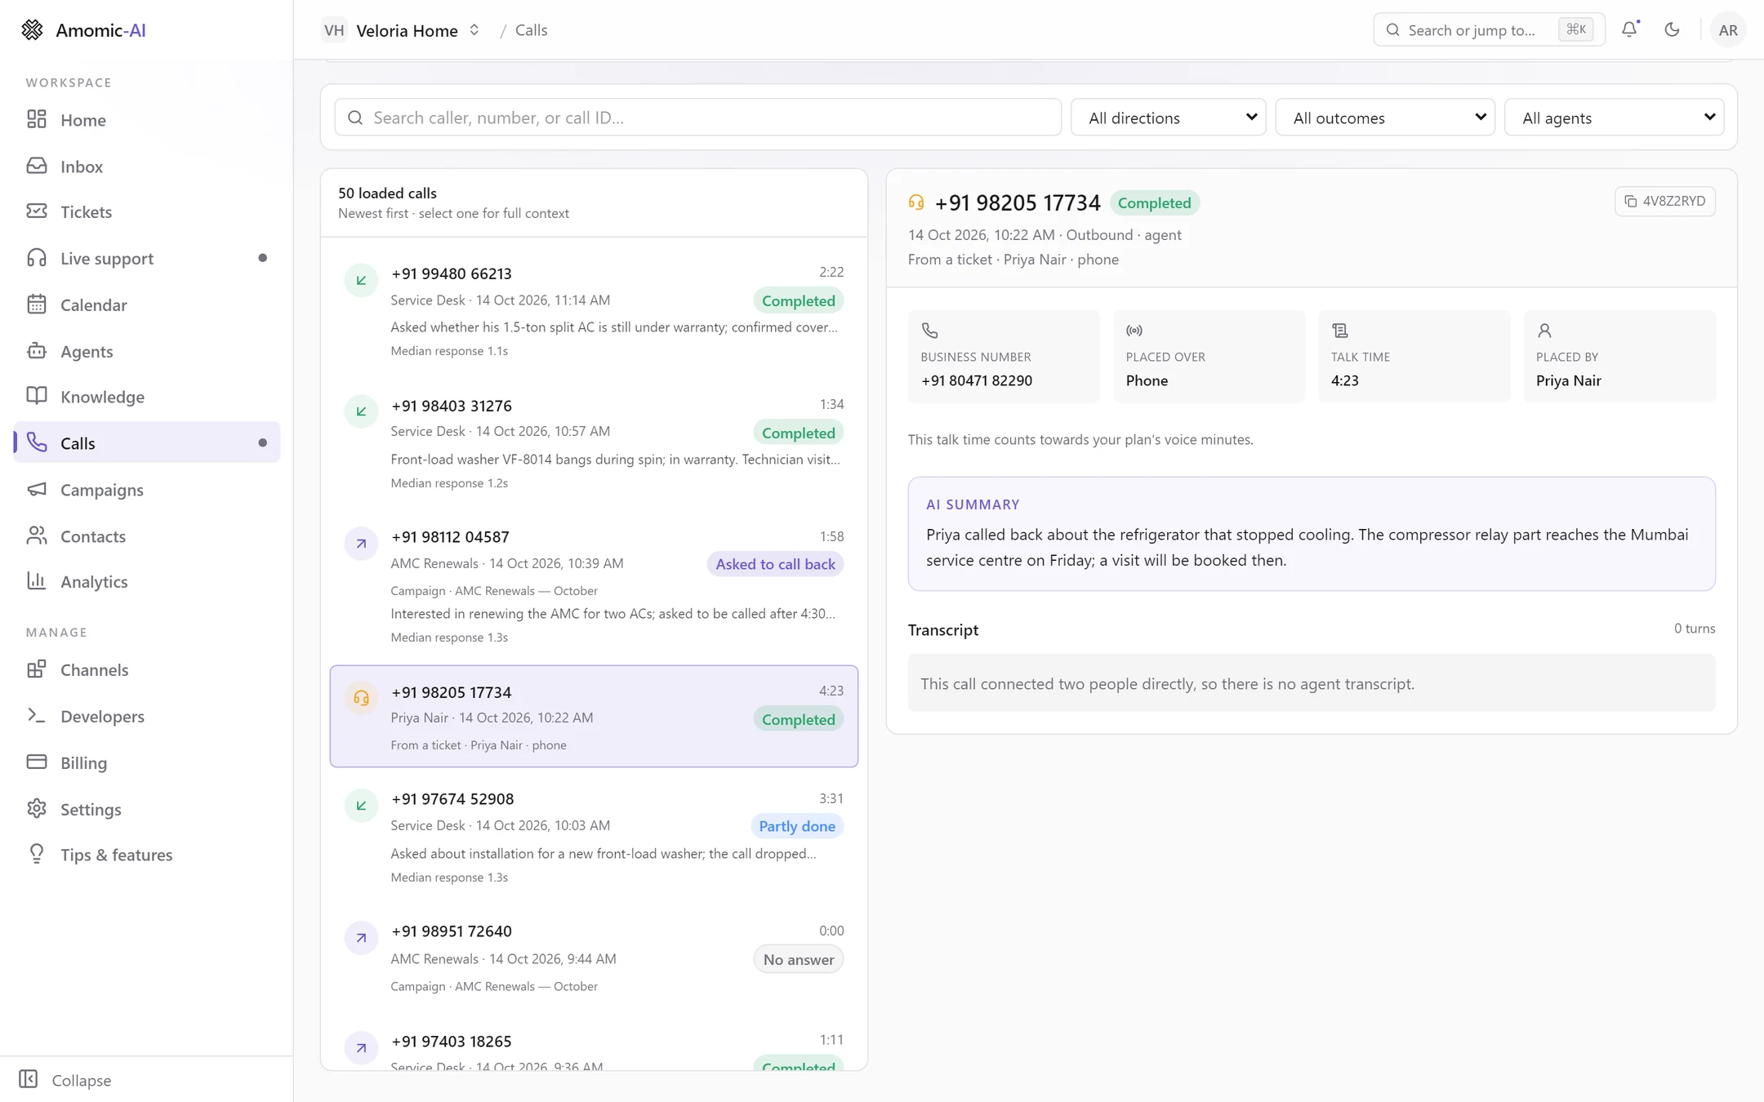Screen dimensions: 1764x1102
Task: Click the Campaigns megaphone icon
Action: 36,489
